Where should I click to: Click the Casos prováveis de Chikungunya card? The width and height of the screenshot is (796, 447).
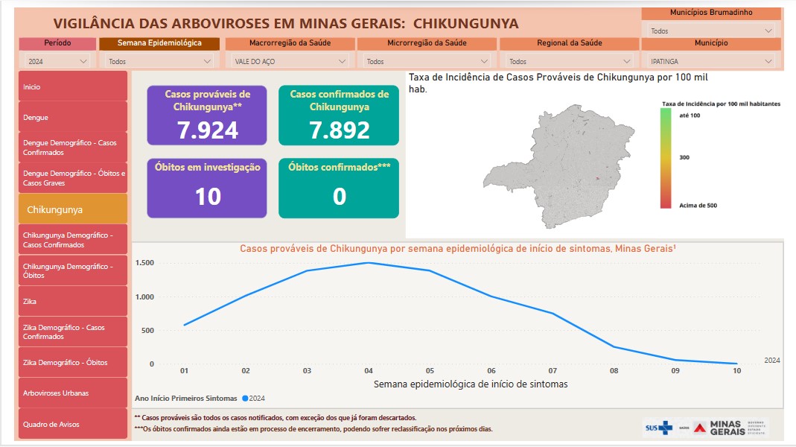[x=207, y=115]
